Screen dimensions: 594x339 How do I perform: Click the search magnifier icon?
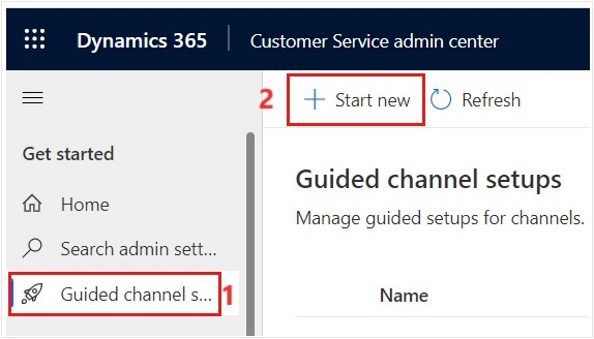pos(32,248)
